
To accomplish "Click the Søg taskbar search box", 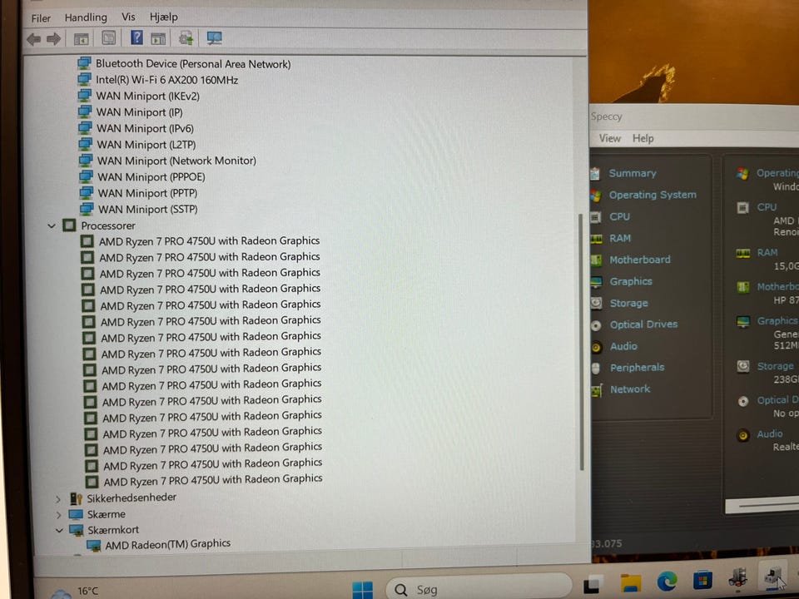I will pyautogui.click(x=479, y=589).
